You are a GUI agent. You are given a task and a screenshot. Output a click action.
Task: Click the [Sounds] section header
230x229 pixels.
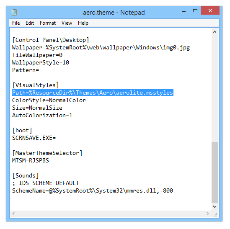(26, 175)
